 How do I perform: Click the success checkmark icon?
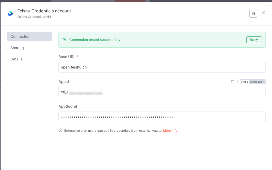64,40
